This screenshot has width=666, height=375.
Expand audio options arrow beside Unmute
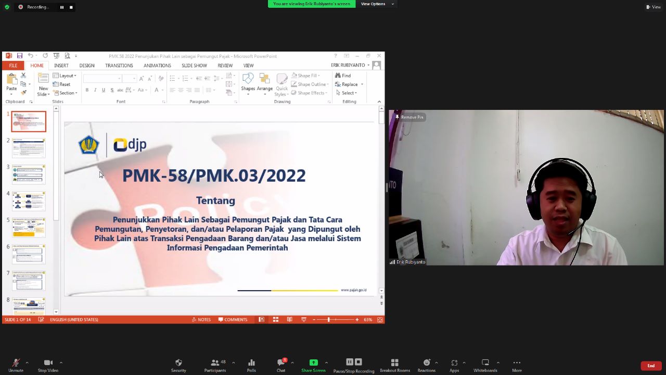[27, 362]
